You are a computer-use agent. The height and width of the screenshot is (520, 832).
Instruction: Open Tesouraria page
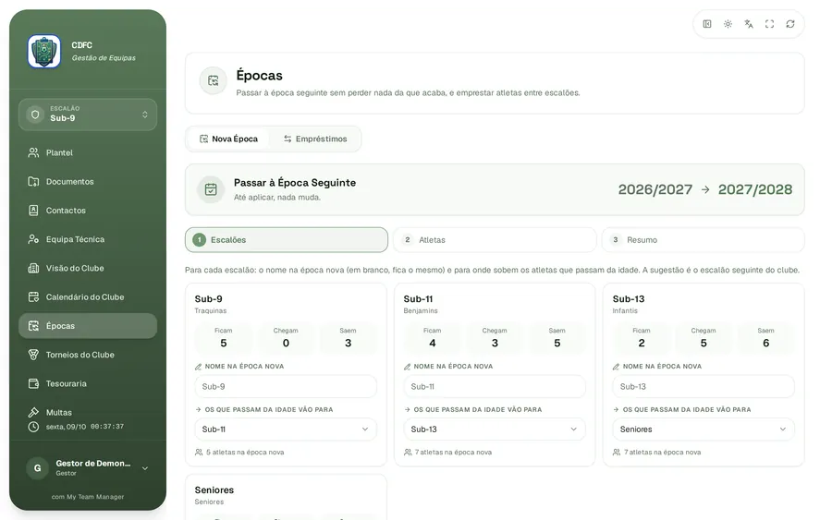point(88,383)
